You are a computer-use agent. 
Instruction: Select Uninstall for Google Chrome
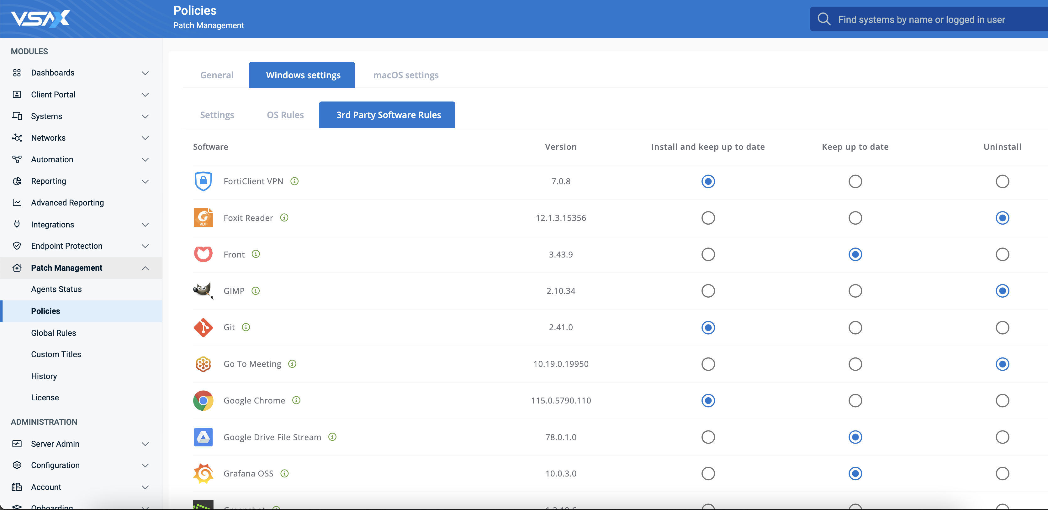click(x=1002, y=401)
